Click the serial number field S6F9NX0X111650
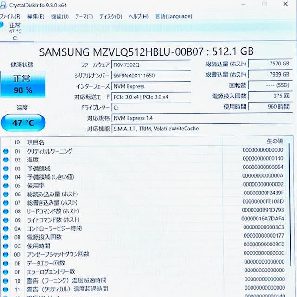The image size is (297, 297). pos(151,76)
